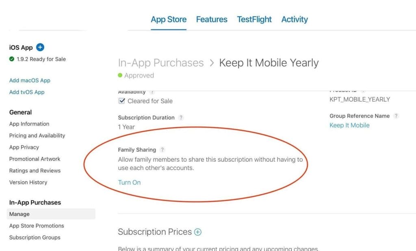416x251 pixels.
Task: Click the green 1.9.2 Ready for Sale status
Action: pos(37,59)
